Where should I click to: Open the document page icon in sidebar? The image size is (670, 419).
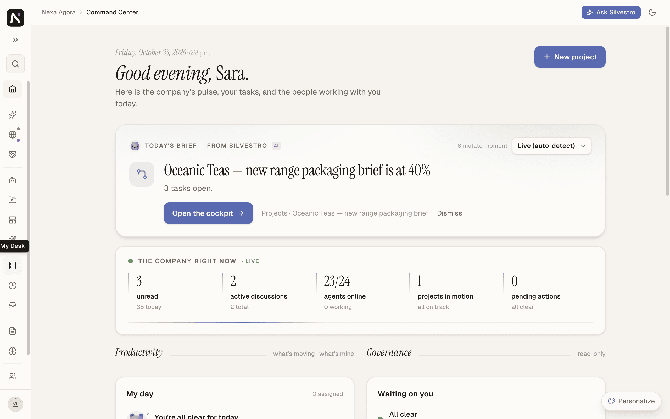tap(13, 331)
